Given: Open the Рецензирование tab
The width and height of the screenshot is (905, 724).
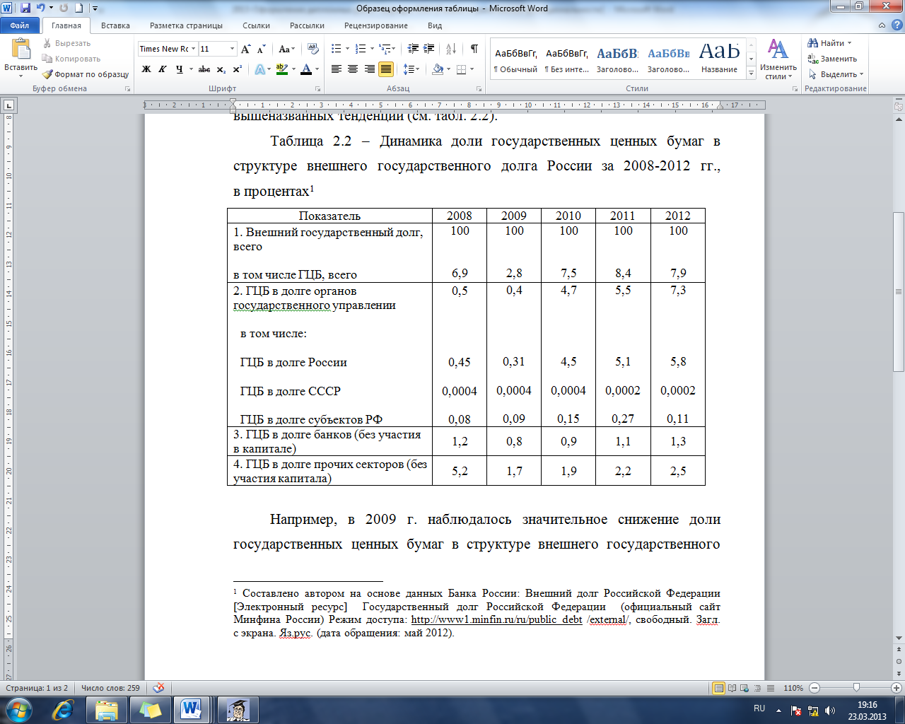Looking at the screenshot, I should pos(375,25).
